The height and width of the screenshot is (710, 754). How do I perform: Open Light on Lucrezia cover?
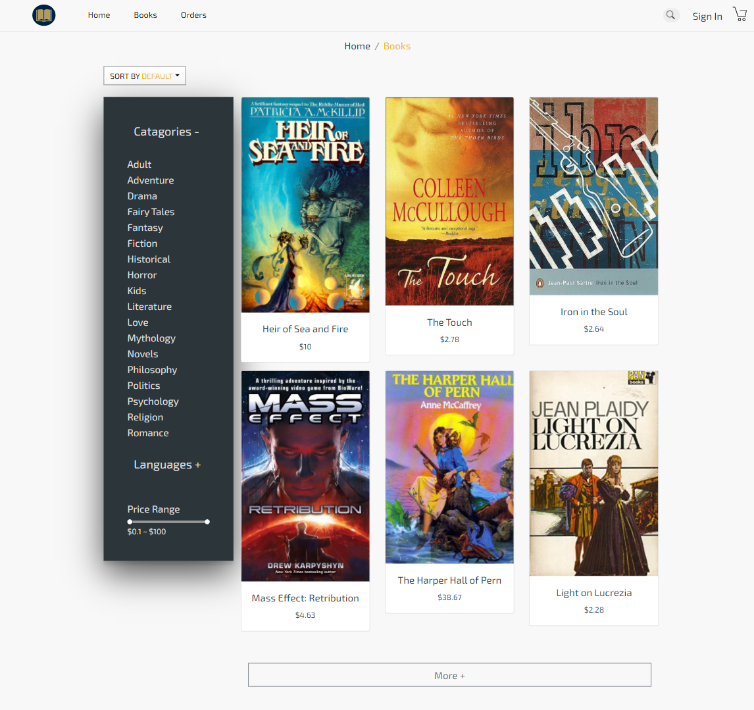click(594, 473)
